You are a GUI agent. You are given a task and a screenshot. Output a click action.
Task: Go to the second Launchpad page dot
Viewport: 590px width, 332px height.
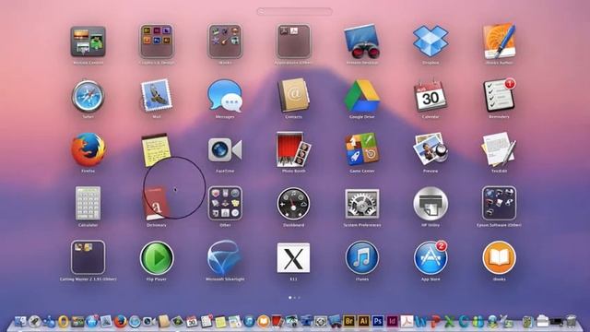click(x=295, y=298)
